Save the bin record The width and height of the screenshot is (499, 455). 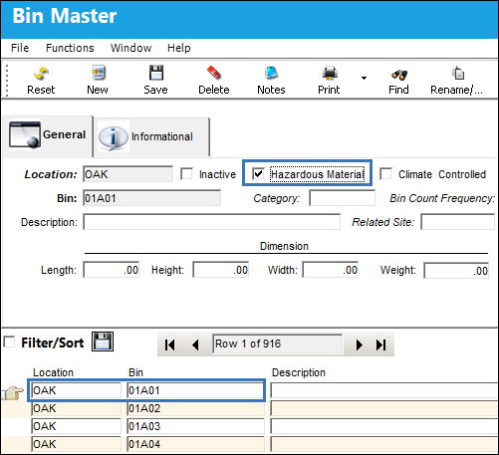(x=155, y=73)
